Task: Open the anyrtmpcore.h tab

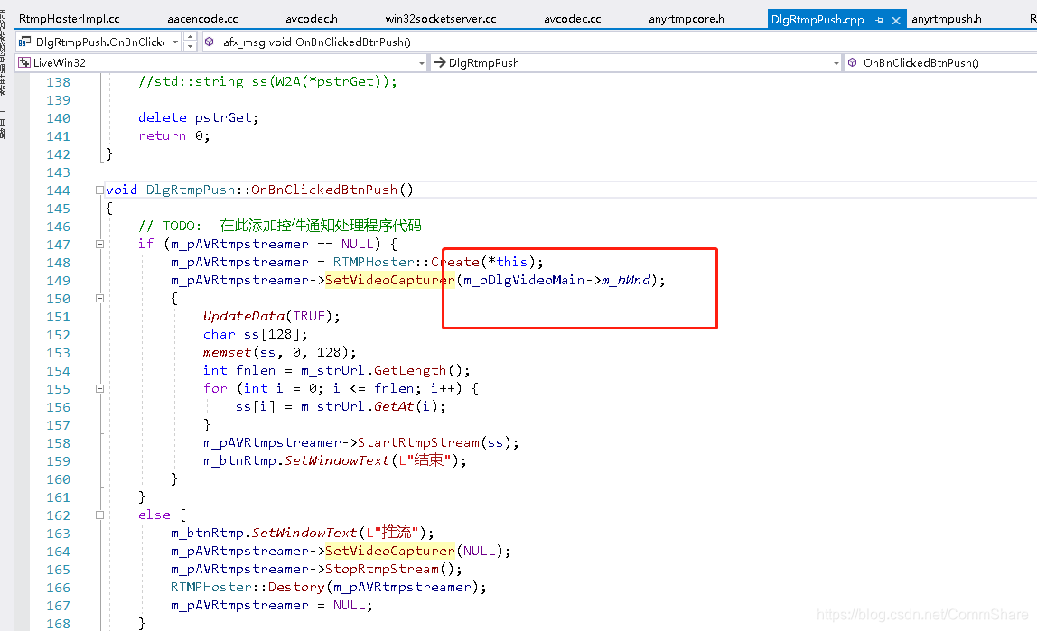Action: 686,18
